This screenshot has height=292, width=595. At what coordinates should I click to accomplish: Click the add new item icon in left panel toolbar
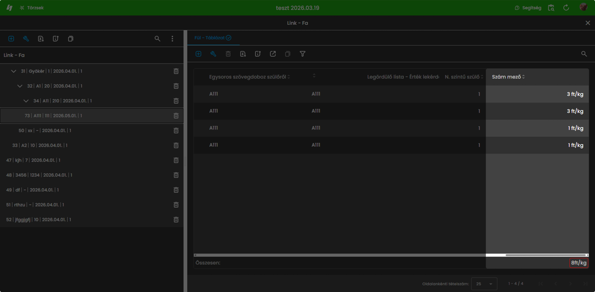pyautogui.click(x=11, y=39)
